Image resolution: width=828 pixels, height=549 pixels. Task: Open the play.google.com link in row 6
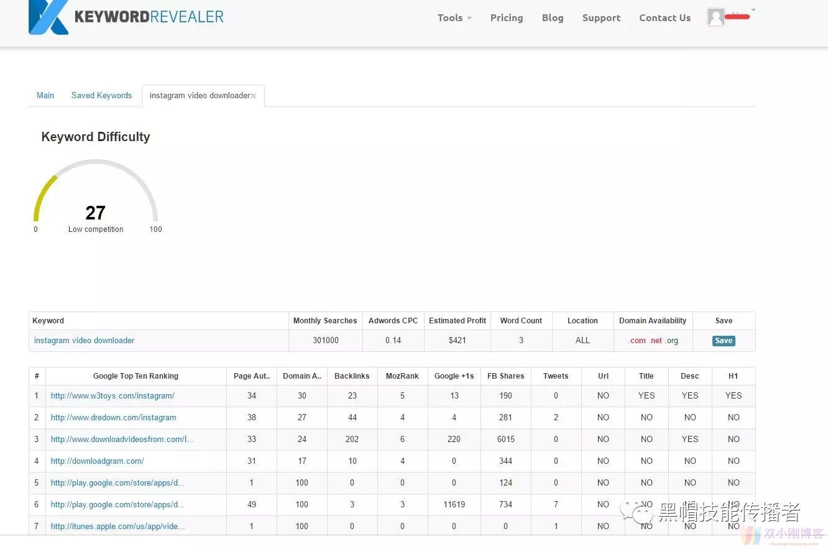[x=117, y=505]
